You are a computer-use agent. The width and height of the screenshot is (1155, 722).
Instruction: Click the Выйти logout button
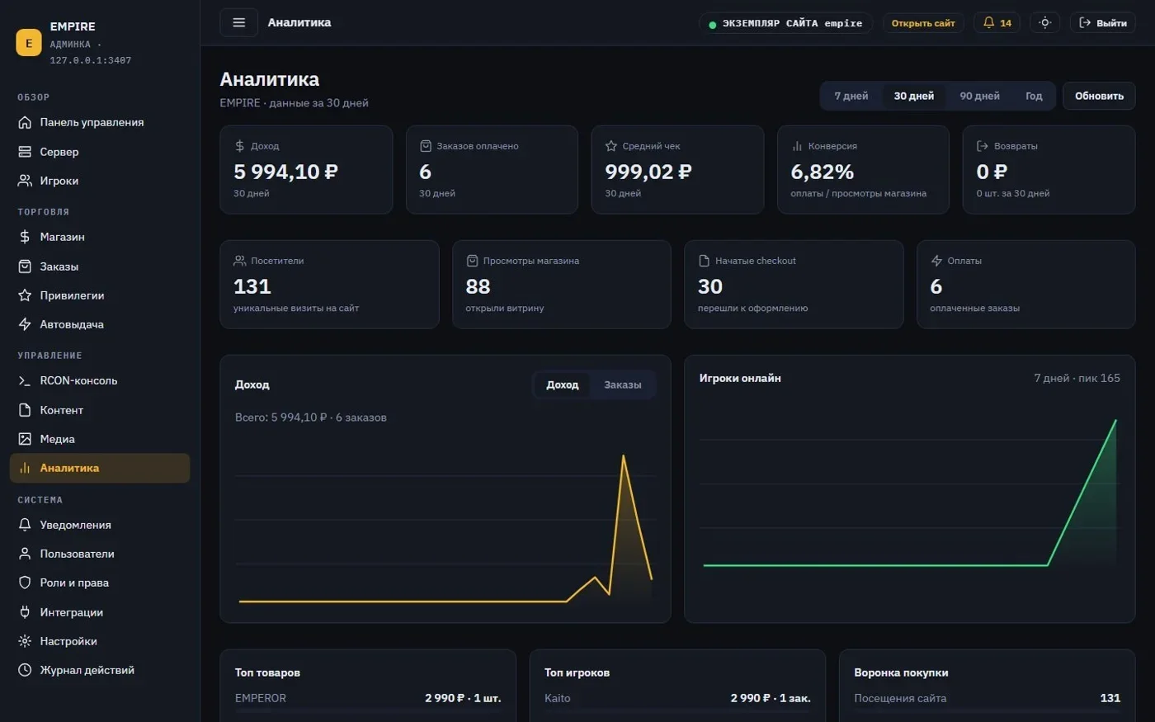click(x=1102, y=23)
